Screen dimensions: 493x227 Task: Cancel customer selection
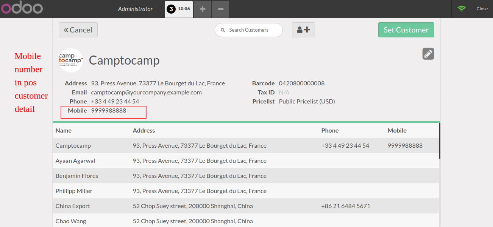[x=78, y=30]
